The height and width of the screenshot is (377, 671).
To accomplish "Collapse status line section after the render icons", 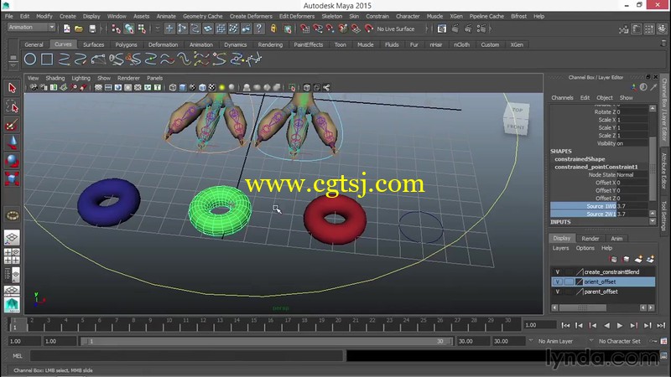I will [491, 28].
